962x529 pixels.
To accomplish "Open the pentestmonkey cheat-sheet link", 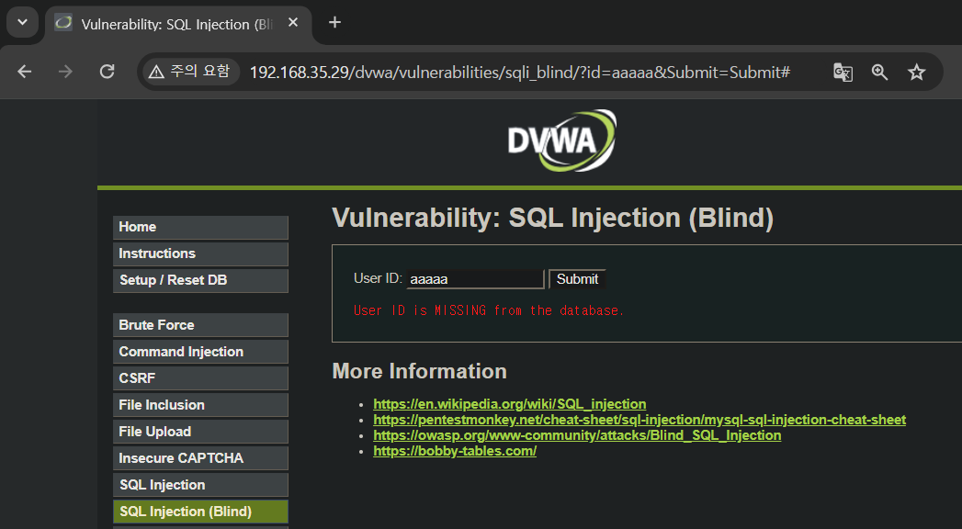I will click(639, 420).
